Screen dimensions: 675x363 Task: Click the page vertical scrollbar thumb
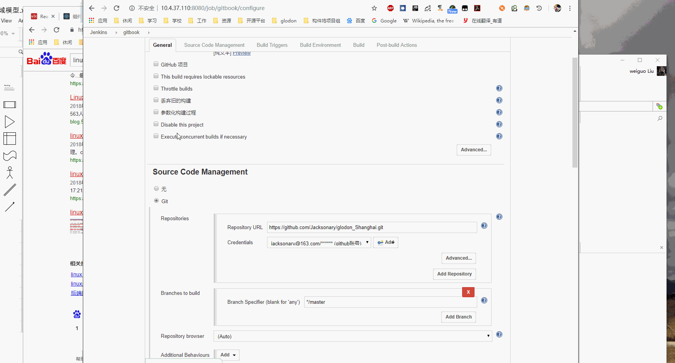(x=575, y=112)
